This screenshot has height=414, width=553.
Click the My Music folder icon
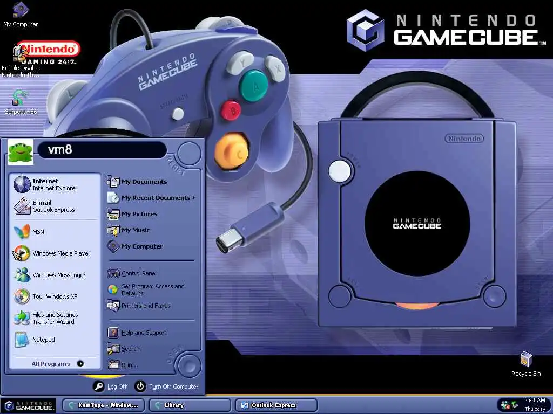113,230
